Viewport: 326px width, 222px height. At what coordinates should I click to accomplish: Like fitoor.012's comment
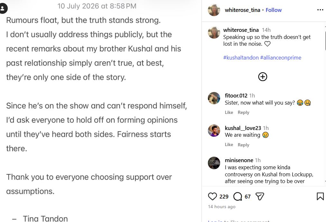point(229,113)
